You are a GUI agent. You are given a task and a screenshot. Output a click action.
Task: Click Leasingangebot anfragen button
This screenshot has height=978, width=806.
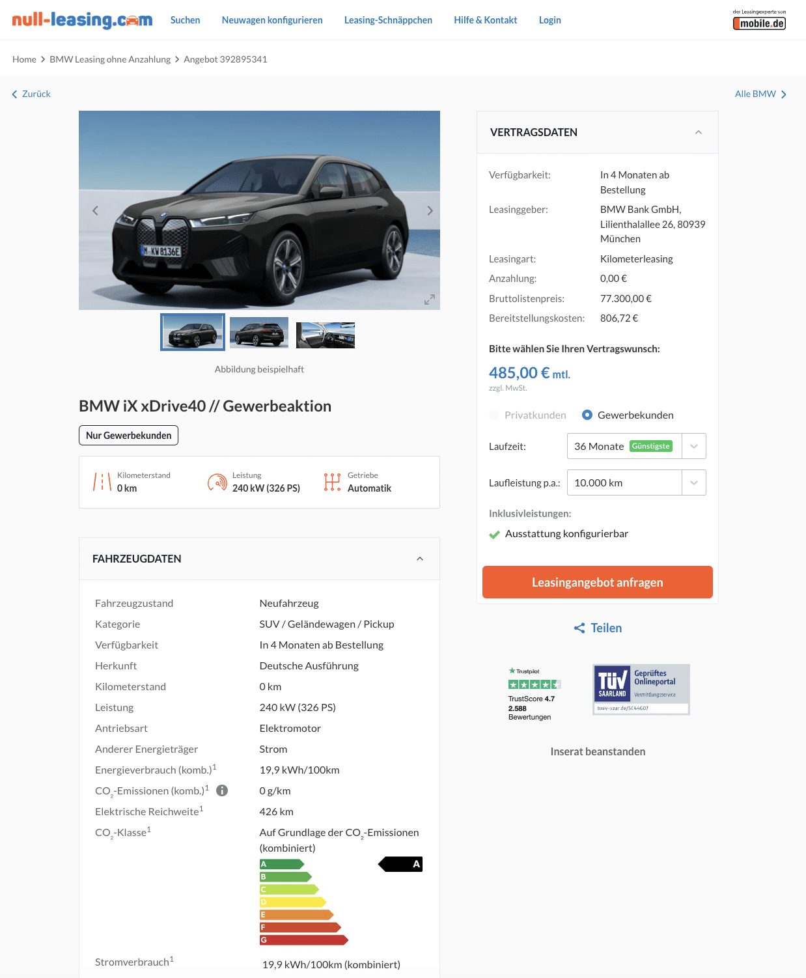coord(598,582)
